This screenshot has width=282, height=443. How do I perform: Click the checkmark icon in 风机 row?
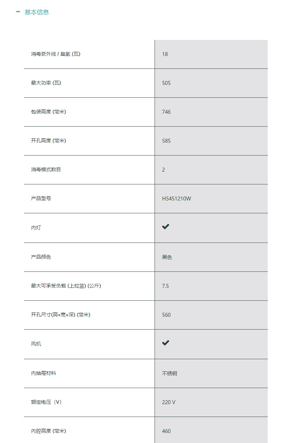point(166,343)
